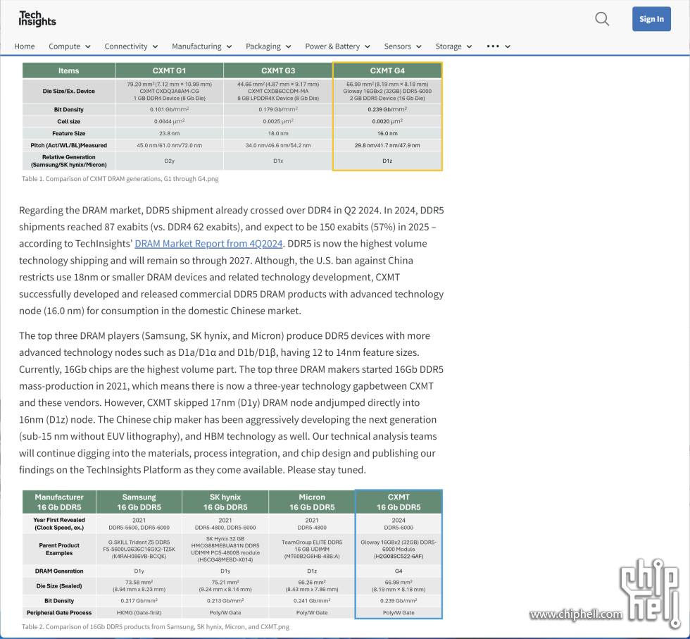The height and width of the screenshot is (639, 690).
Task: Click the Micron 16 Gb DDR5 header
Action: pyautogui.click(x=312, y=502)
